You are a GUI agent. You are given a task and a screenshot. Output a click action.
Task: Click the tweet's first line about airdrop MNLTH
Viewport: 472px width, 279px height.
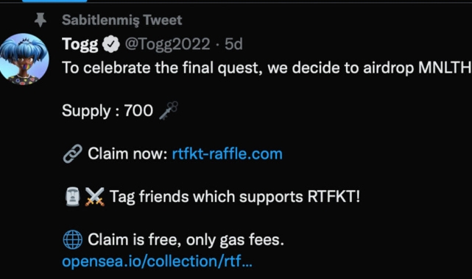pyautogui.click(x=267, y=68)
